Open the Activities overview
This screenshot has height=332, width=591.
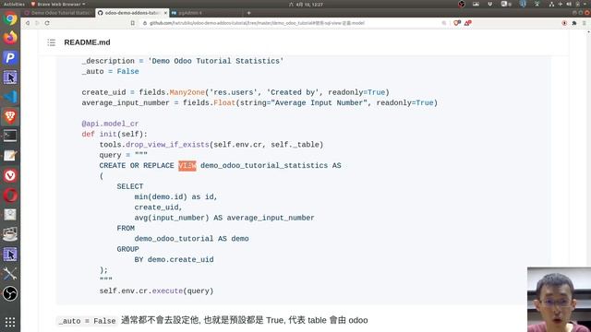(x=14, y=4)
